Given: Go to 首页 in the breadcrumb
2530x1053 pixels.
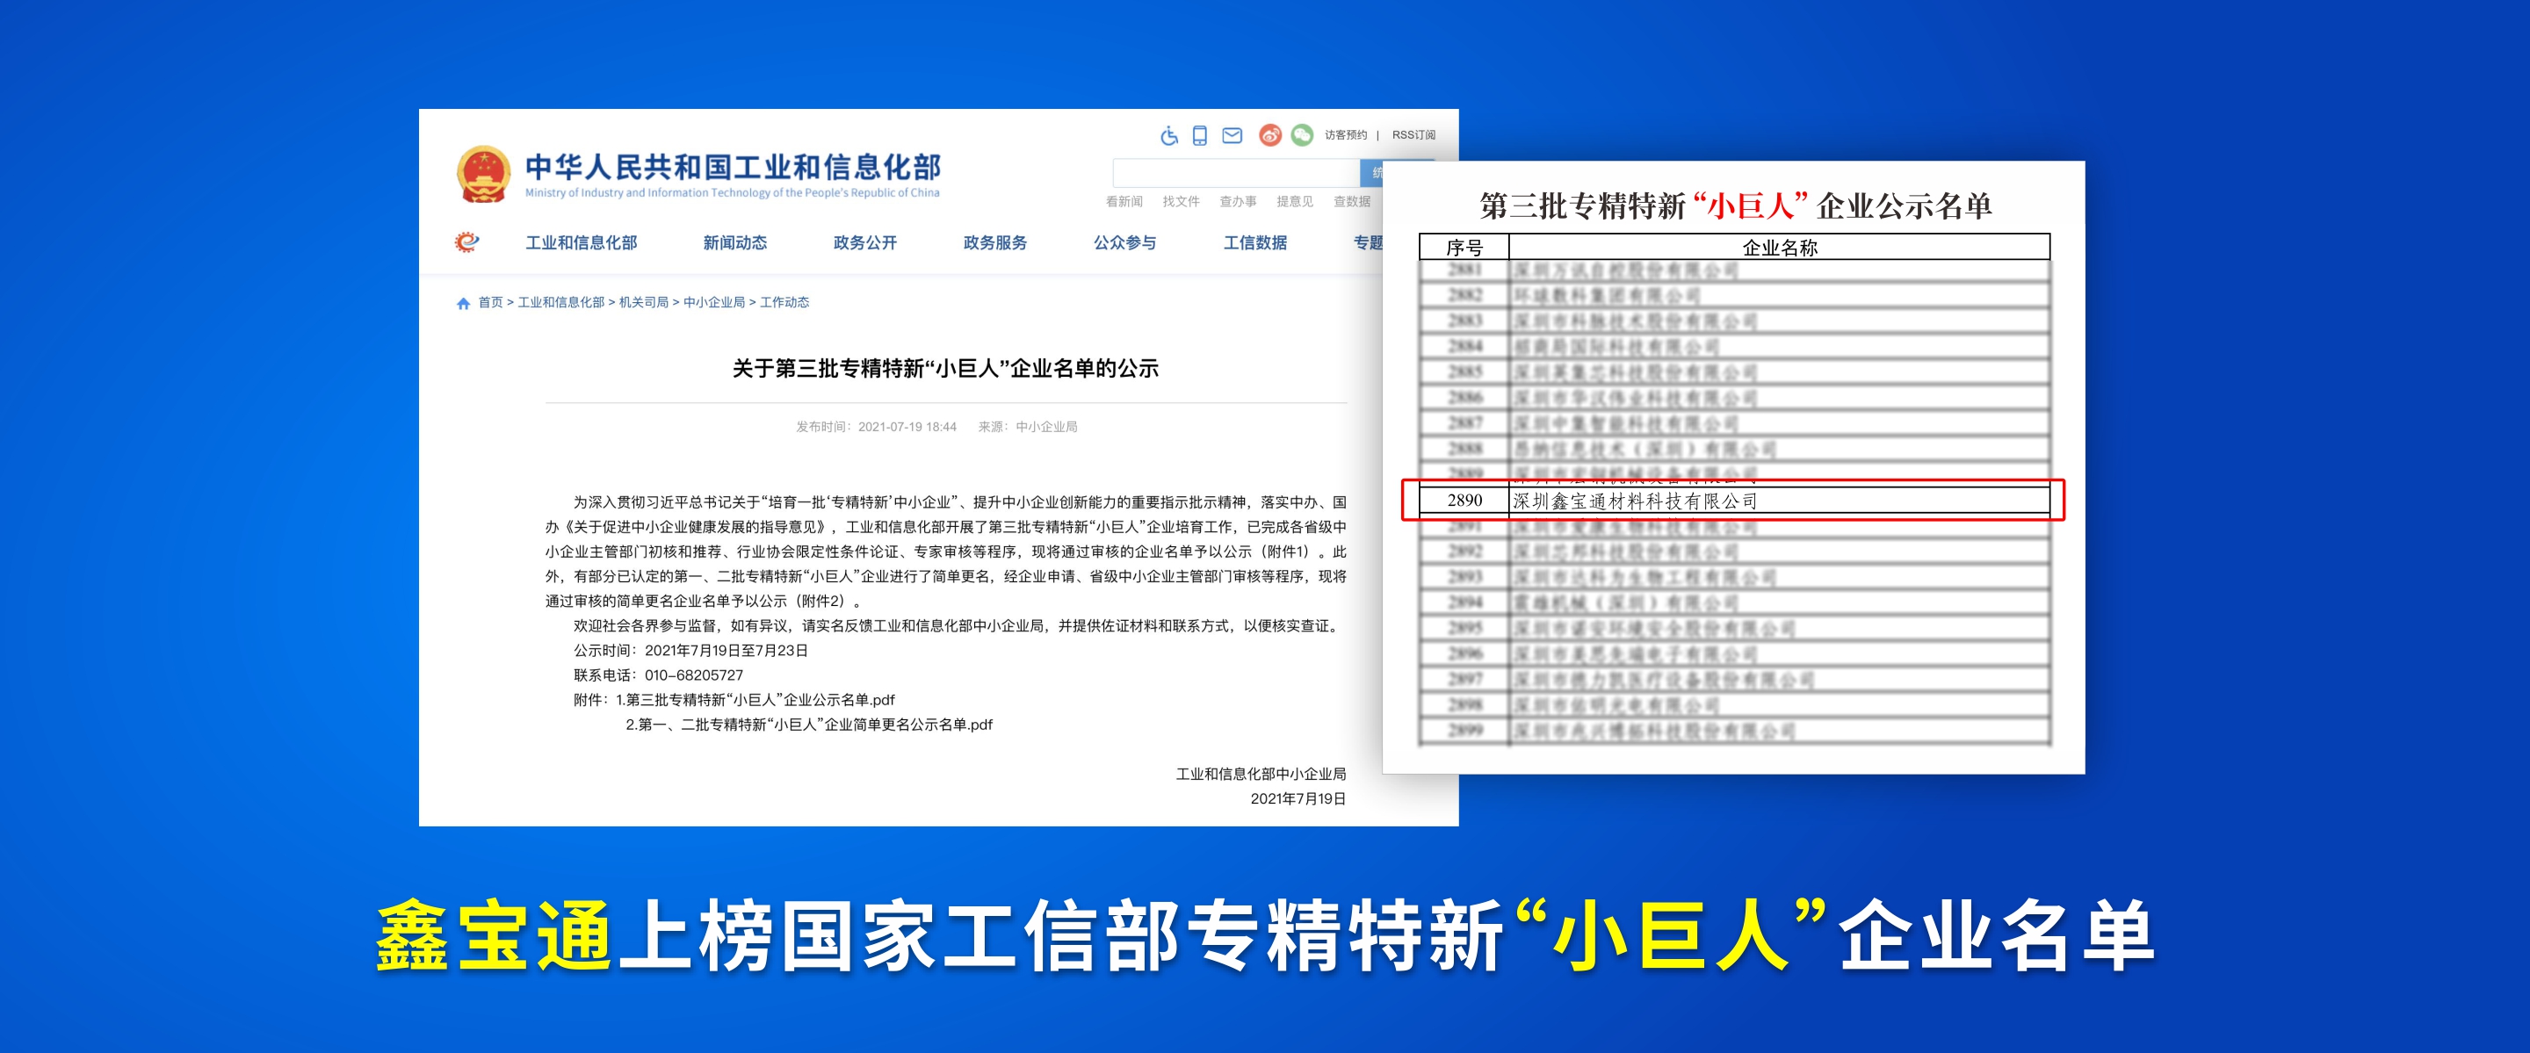Looking at the screenshot, I should (x=490, y=302).
